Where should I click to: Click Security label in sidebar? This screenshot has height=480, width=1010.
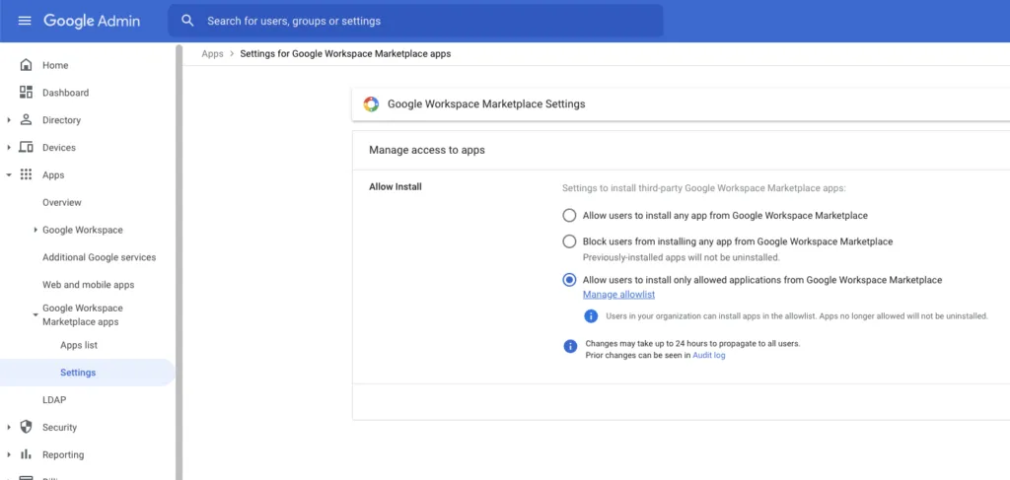59,427
